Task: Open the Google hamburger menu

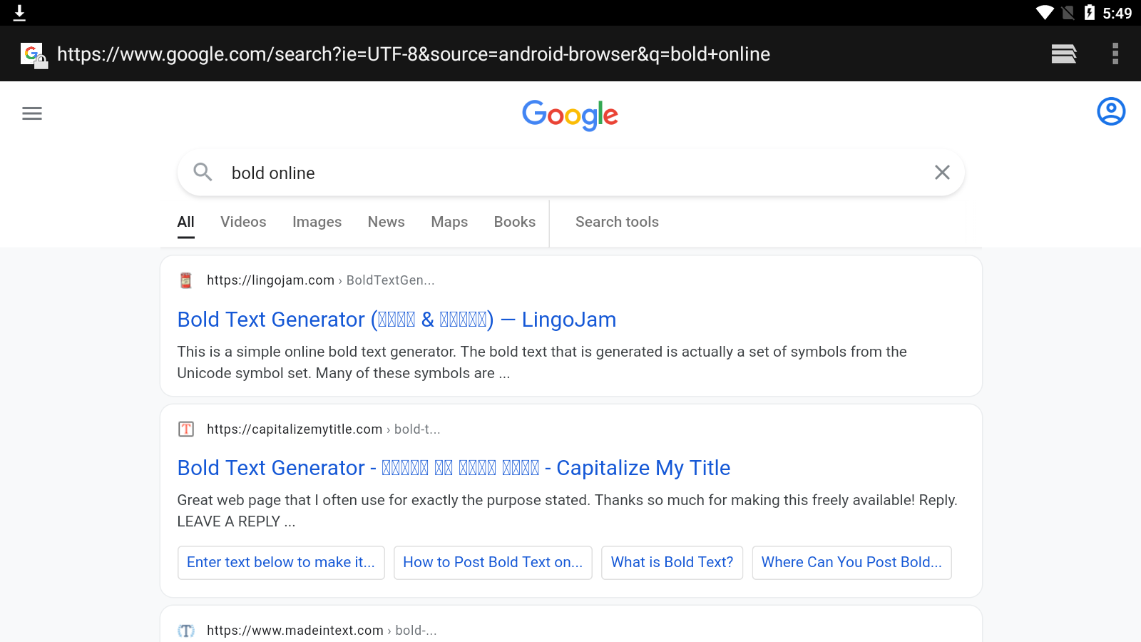Action: coord(32,113)
